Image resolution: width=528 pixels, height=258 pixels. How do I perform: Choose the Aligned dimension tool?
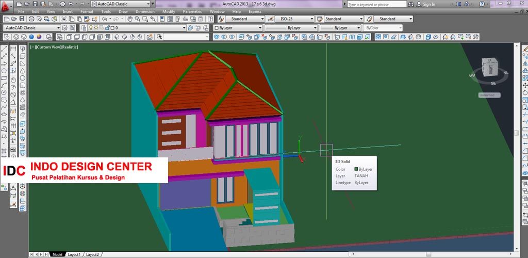point(13,56)
